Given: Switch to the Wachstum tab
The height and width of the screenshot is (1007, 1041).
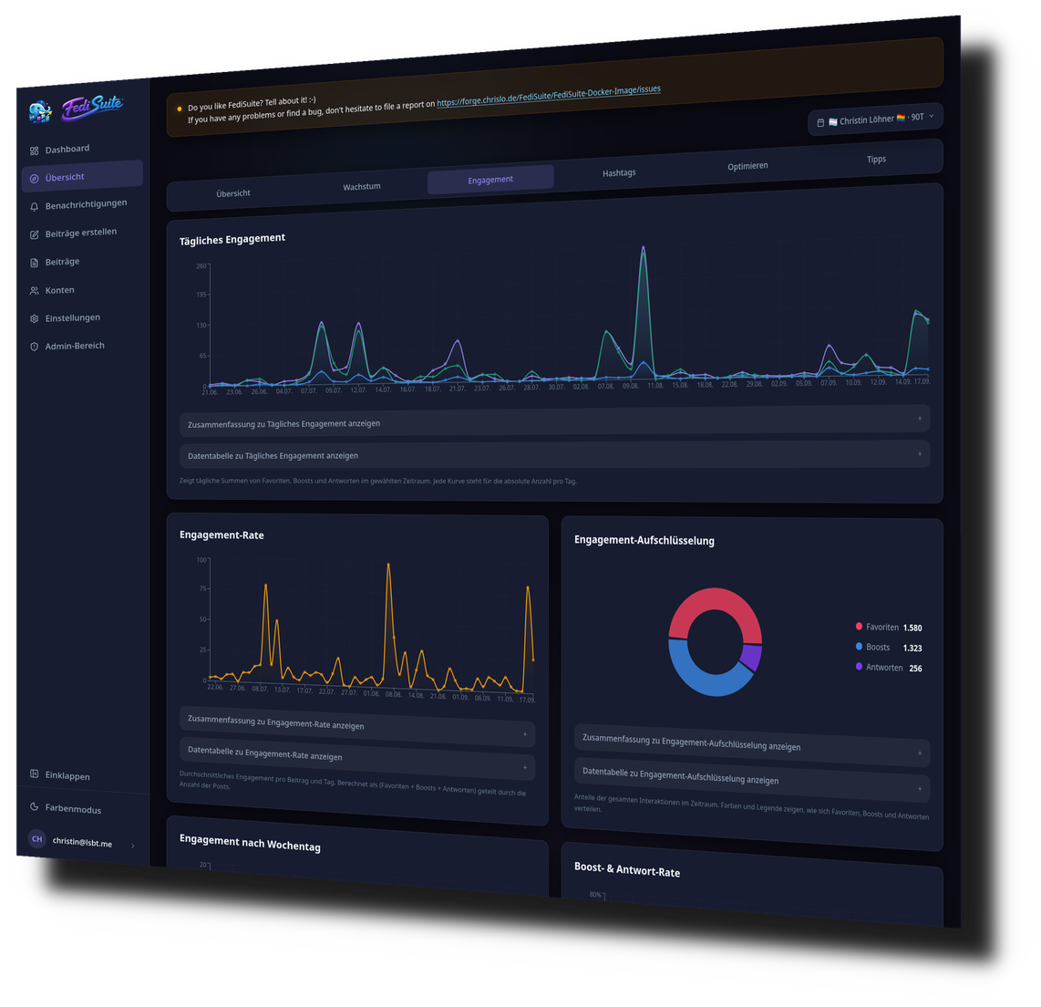Looking at the screenshot, I should pos(362,187).
